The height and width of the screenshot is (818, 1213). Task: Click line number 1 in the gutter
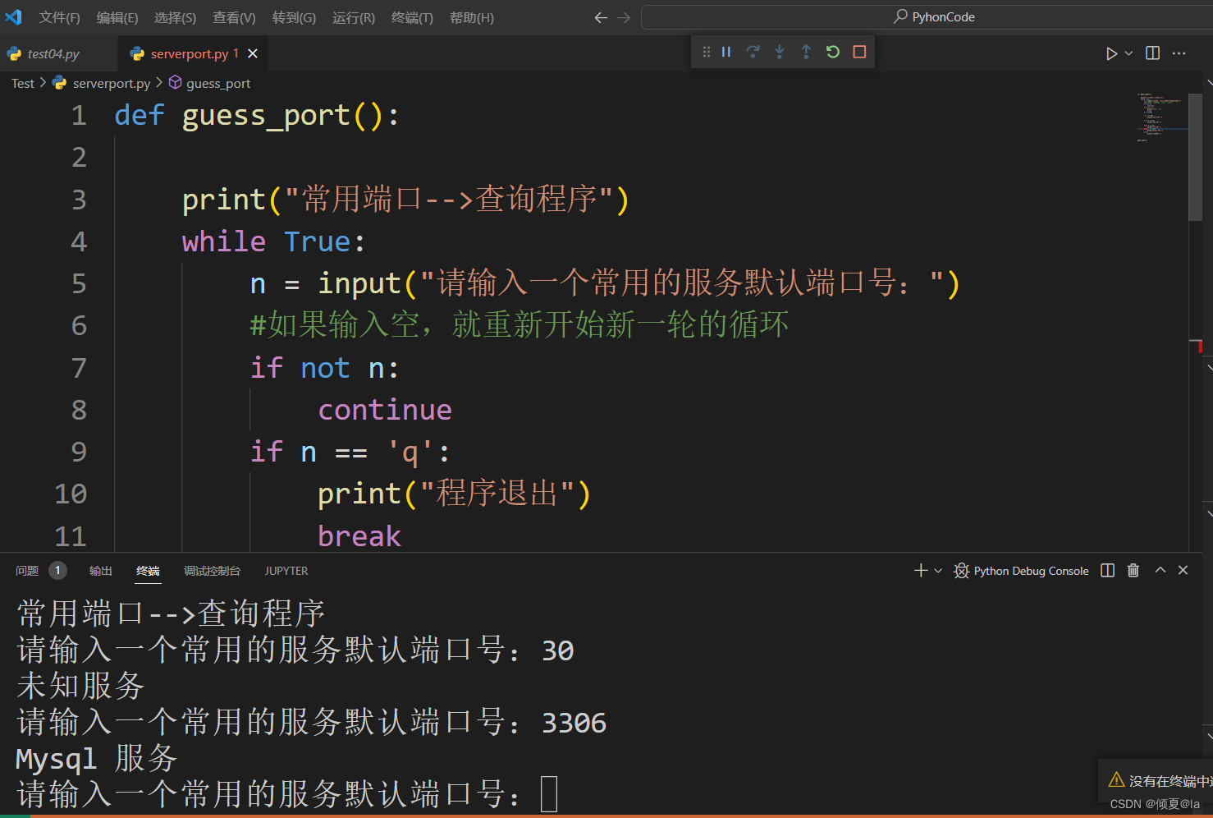coord(79,115)
